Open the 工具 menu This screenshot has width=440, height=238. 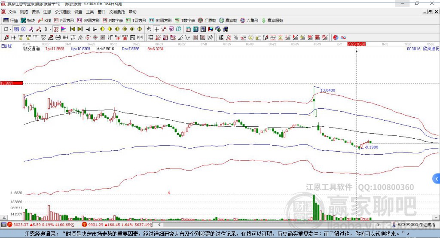point(90,12)
